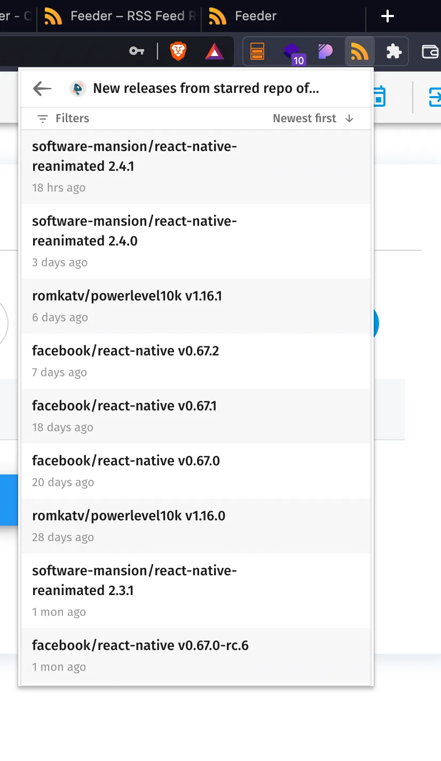Open react-native-reanimated 2.4.1 release
The image size is (441, 761).
196,167
